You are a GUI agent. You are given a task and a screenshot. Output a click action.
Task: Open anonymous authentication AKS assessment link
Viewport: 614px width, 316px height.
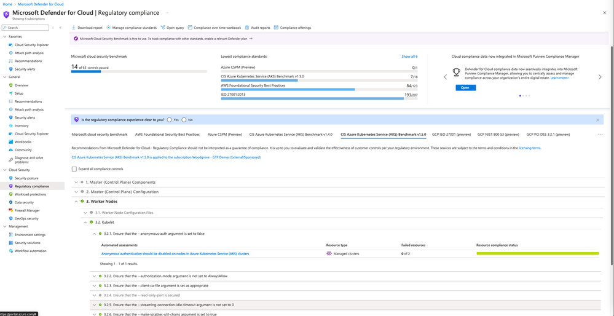click(175, 254)
